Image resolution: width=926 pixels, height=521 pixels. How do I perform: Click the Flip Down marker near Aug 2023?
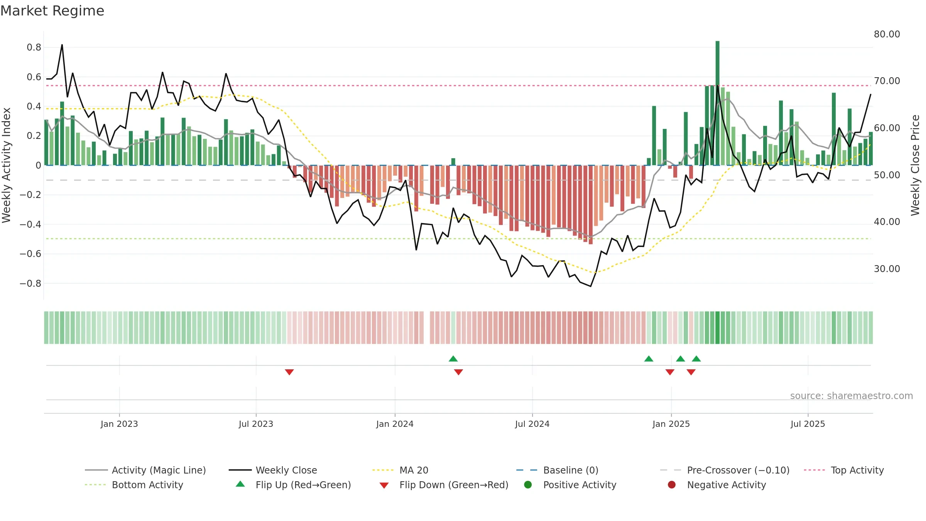point(289,372)
